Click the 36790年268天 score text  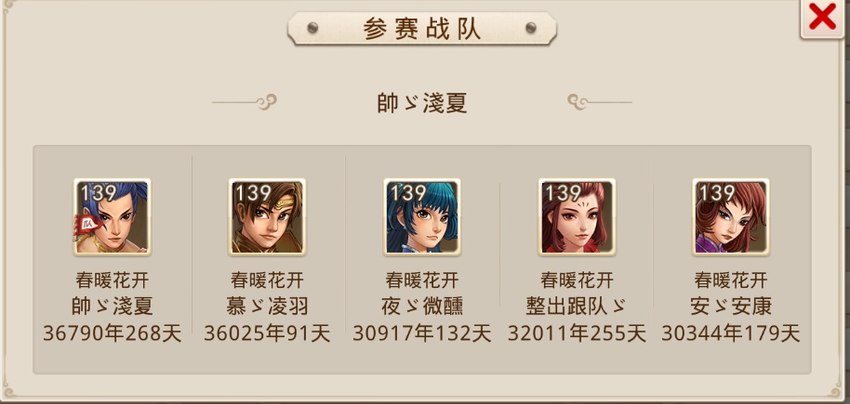[113, 333]
